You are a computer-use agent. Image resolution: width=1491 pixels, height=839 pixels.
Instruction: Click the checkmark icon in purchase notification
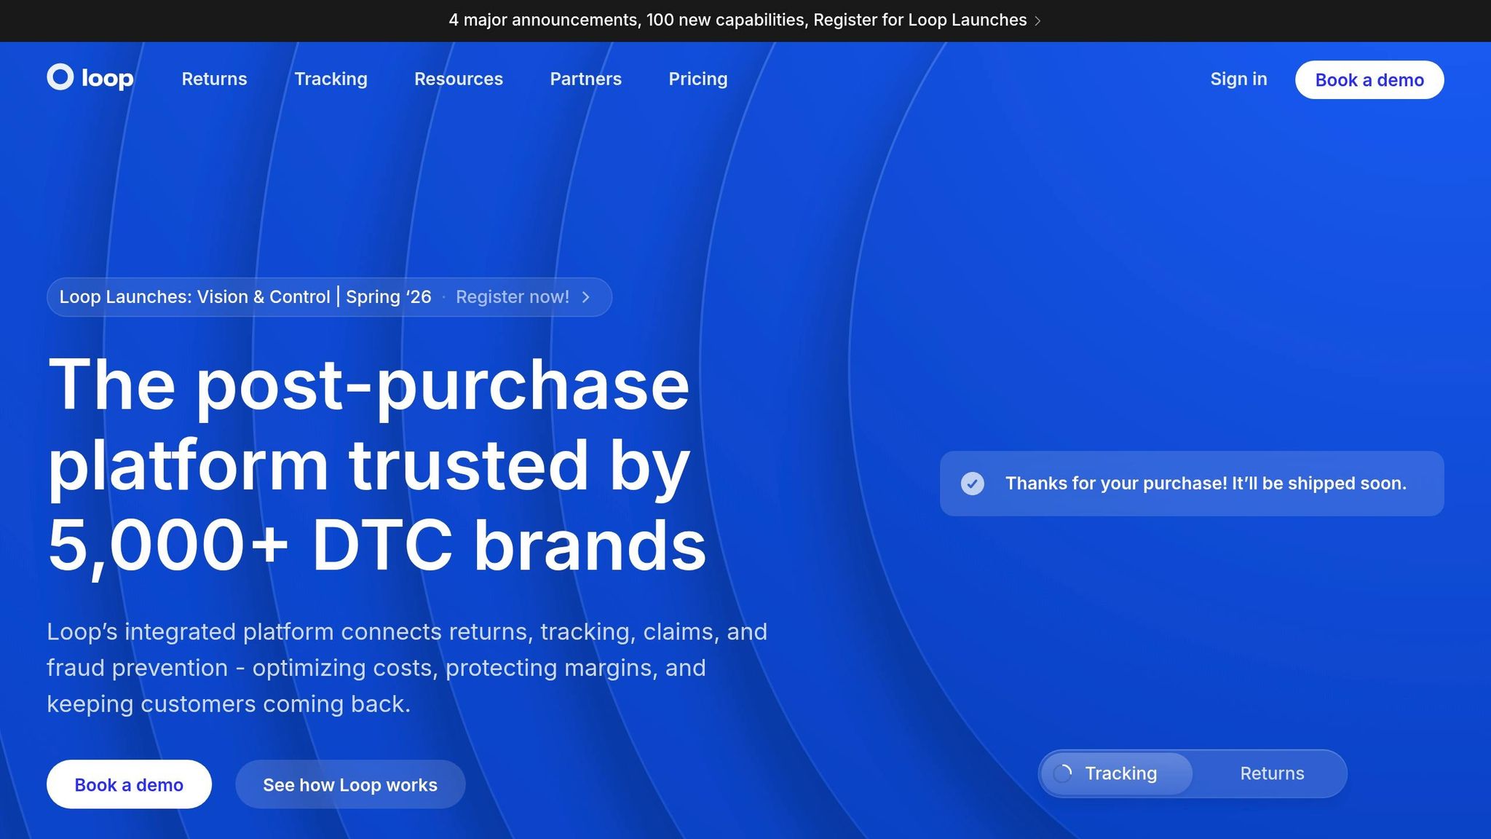pyautogui.click(x=972, y=484)
